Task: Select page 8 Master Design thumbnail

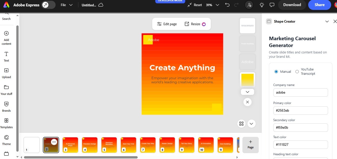Action: coord(167,145)
